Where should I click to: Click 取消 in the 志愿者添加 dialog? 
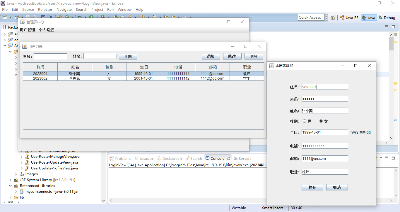337,187
